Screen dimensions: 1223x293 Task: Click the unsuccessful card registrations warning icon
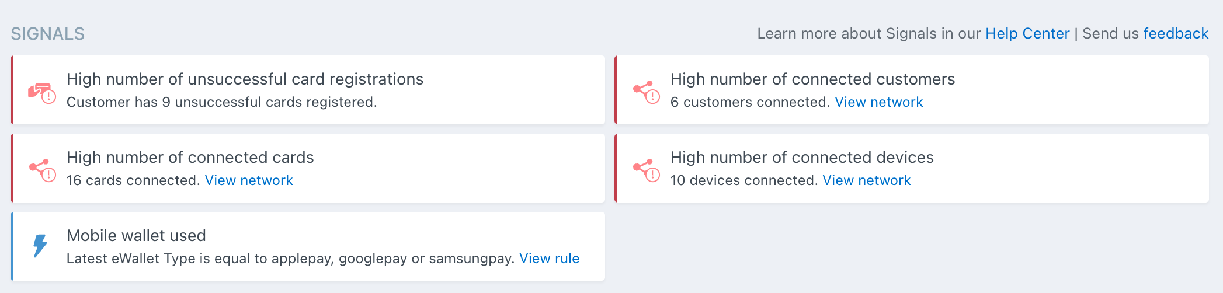pyautogui.click(x=41, y=93)
